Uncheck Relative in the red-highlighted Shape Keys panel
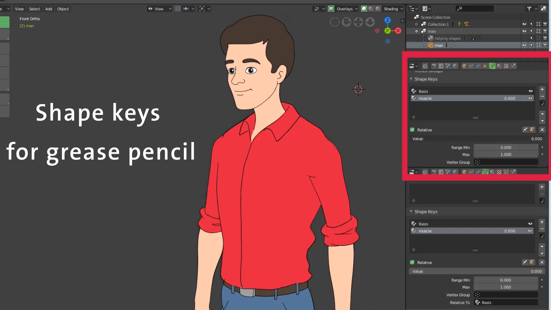 tap(412, 130)
